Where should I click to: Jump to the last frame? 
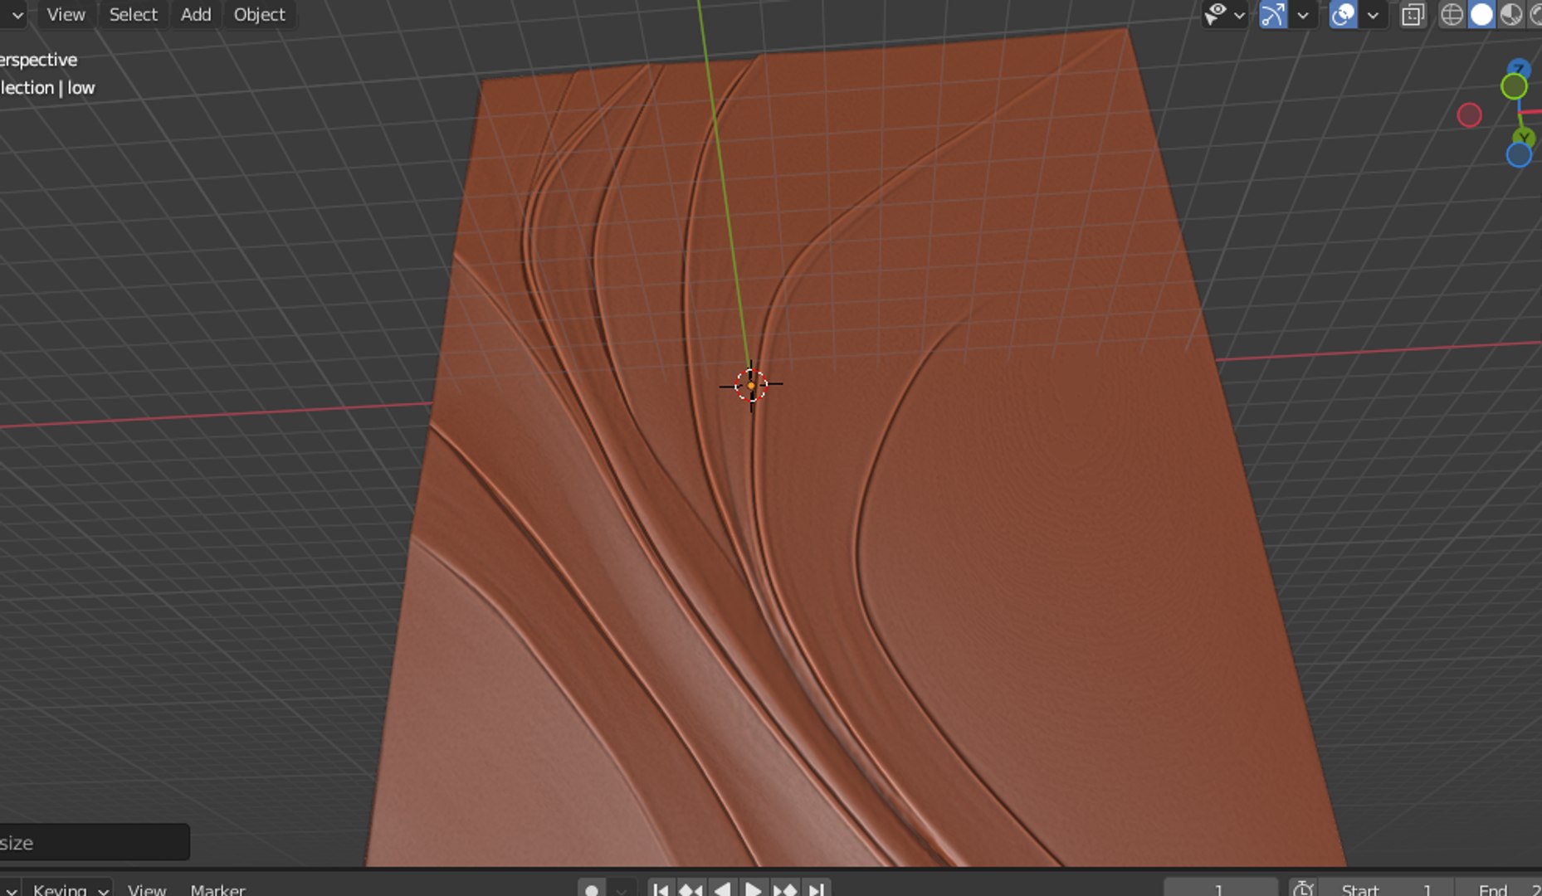tap(816, 889)
